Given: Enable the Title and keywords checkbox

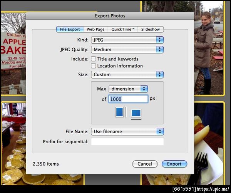Looking at the screenshot, I should click(x=94, y=59).
